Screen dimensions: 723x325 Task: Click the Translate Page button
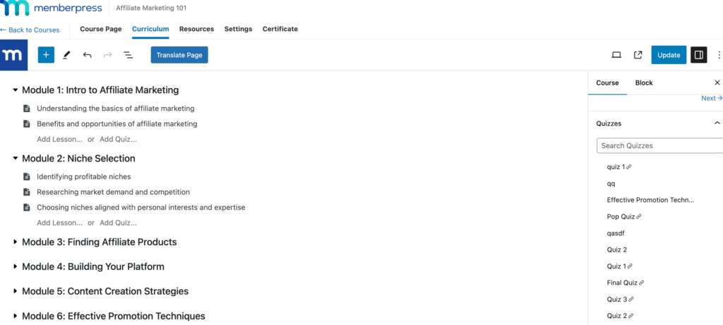coord(179,55)
